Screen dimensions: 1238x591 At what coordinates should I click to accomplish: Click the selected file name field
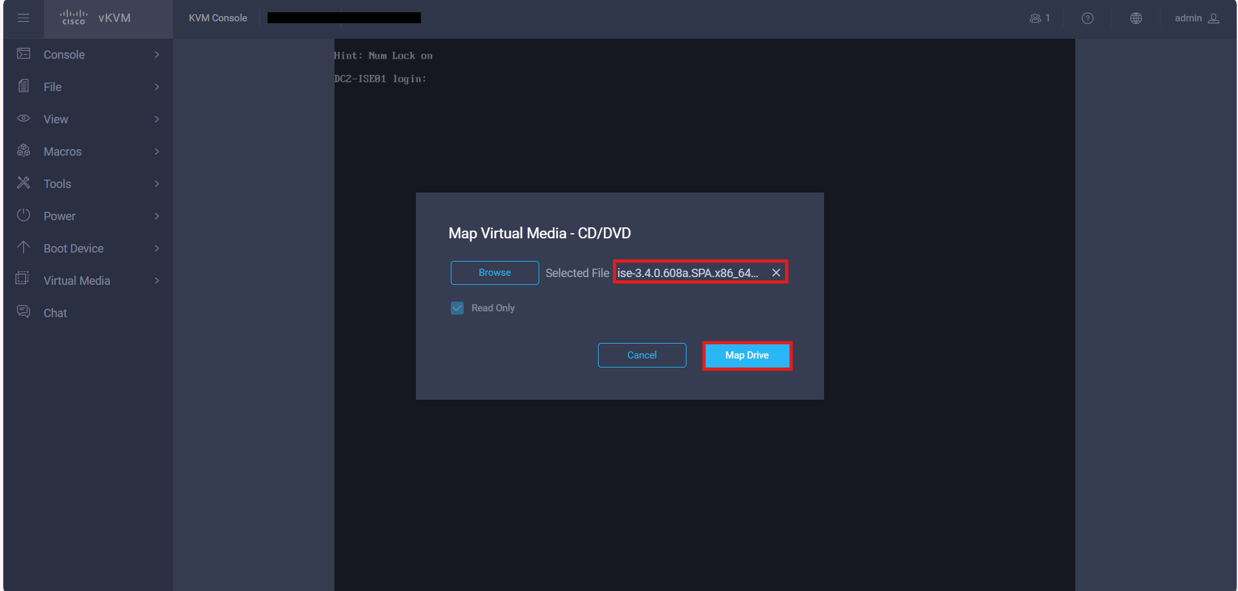[688, 273]
